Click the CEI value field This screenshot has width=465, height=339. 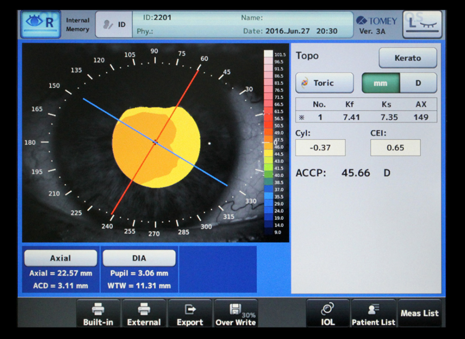pos(395,148)
